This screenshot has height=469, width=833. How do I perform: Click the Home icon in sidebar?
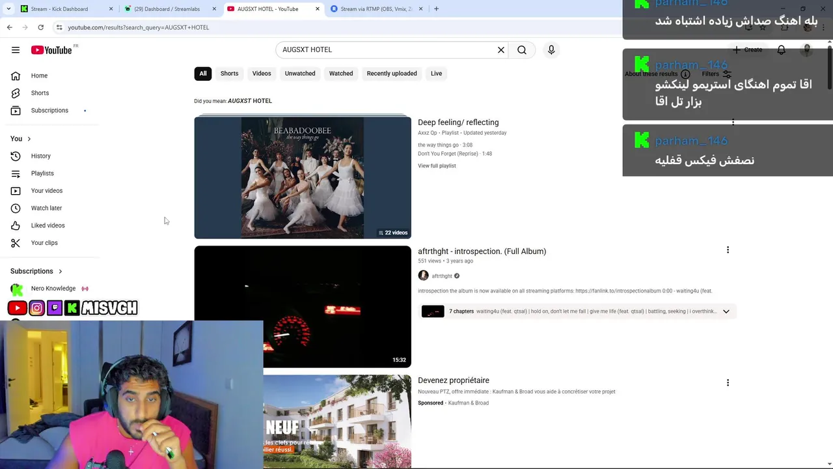tap(16, 76)
